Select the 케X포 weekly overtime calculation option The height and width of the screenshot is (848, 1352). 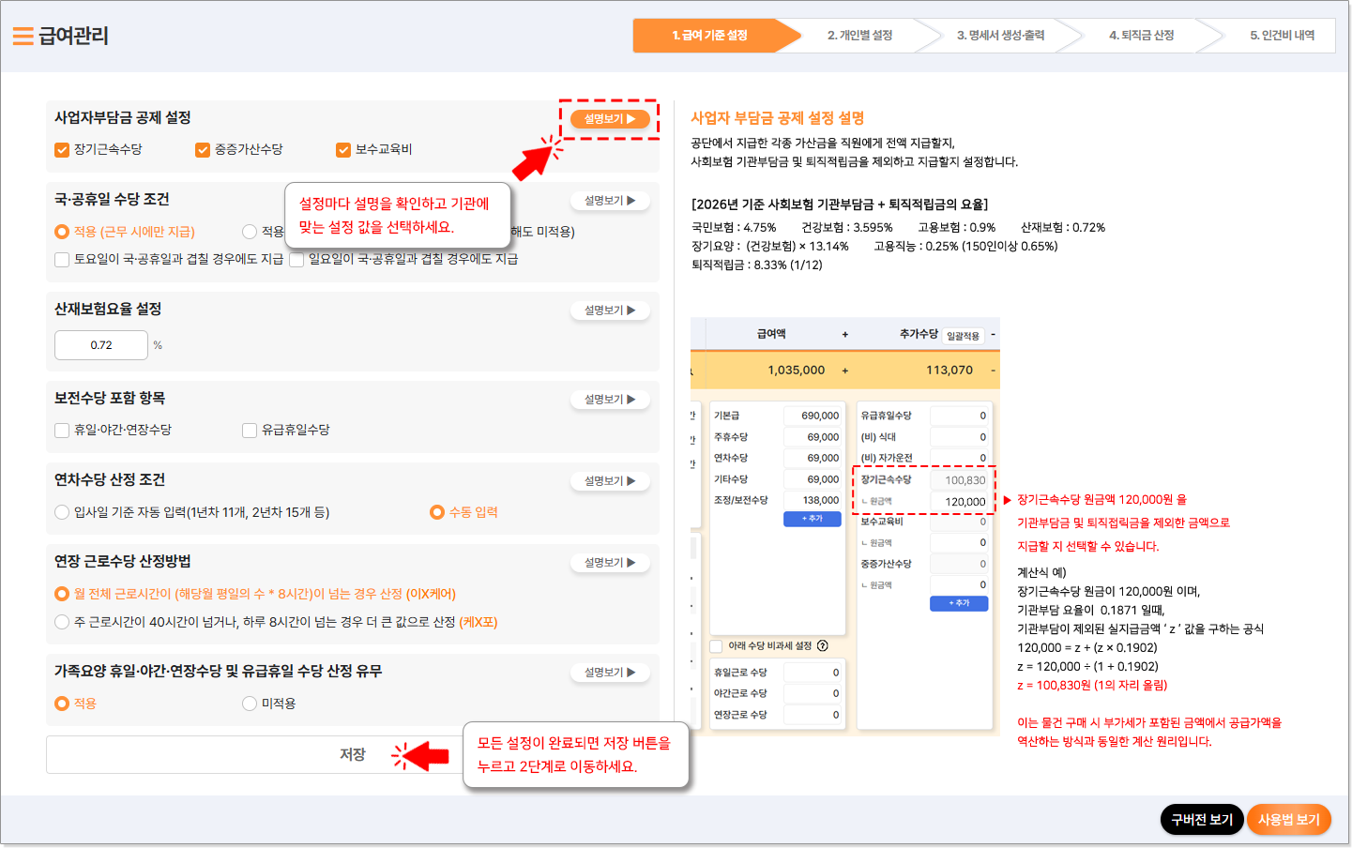pos(62,622)
